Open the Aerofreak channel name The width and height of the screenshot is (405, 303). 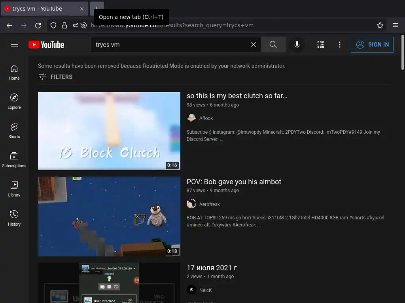210,204
